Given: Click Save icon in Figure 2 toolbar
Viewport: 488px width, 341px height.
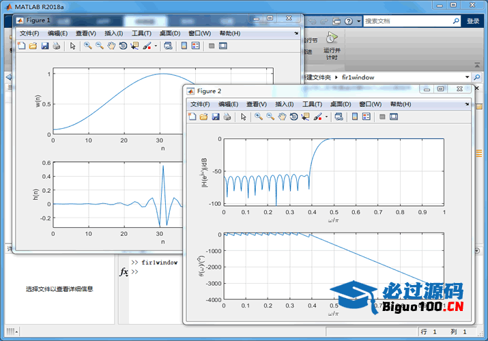Looking at the screenshot, I should tap(216, 117).
